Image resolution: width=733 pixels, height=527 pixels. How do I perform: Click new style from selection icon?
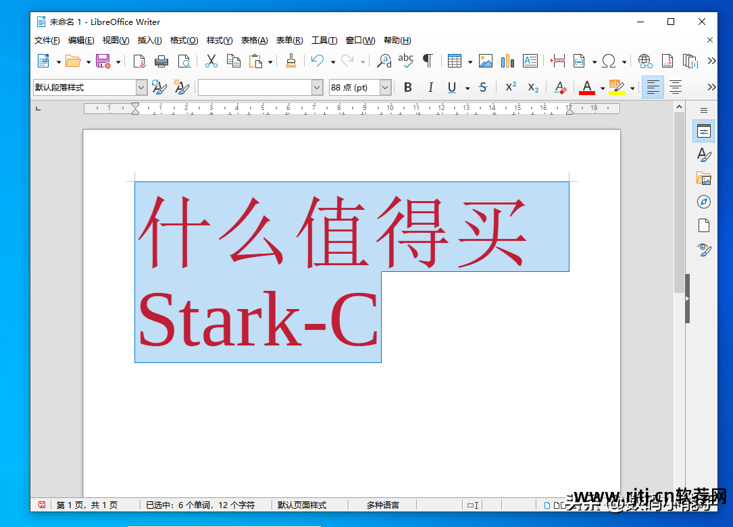pyautogui.click(x=181, y=87)
